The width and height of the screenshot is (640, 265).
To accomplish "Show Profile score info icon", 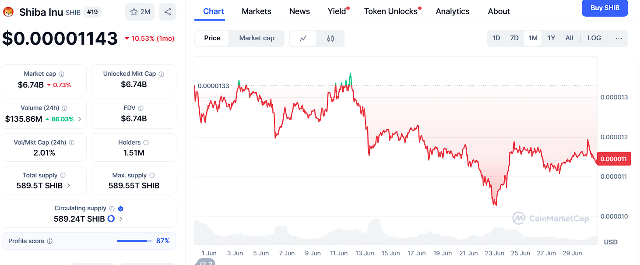I will point(50,241).
